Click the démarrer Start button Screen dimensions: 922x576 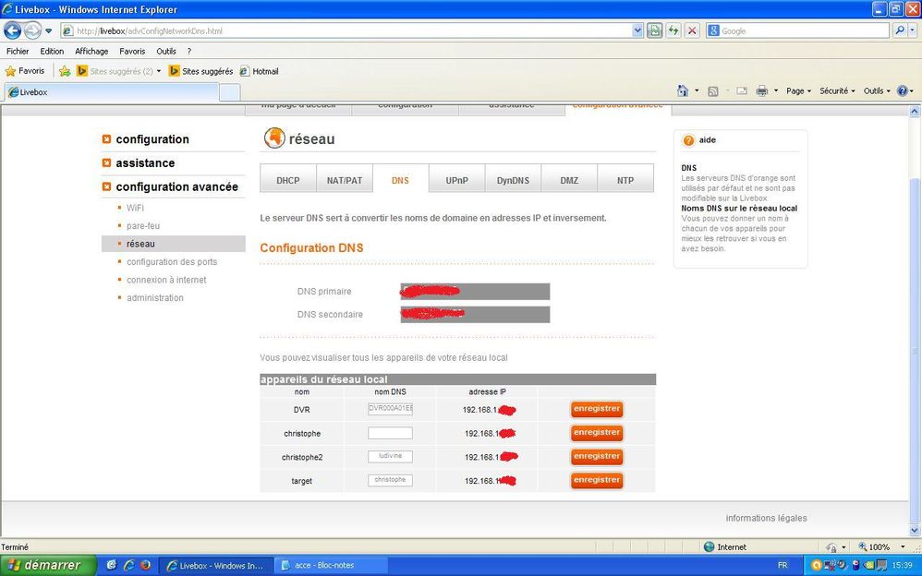pos(48,566)
